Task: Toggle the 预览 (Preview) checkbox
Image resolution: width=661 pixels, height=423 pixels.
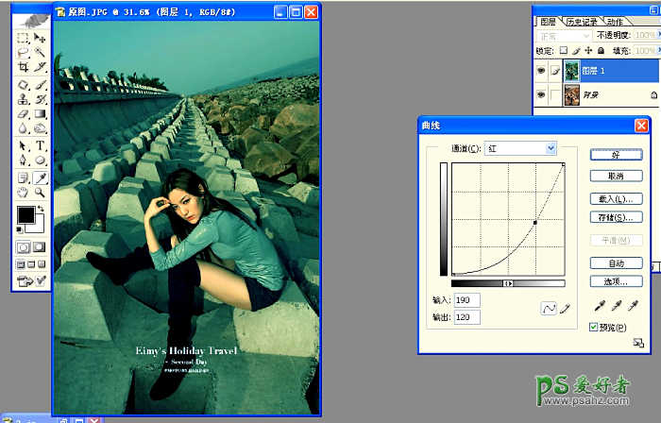Action: pyautogui.click(x=592, y=327)
